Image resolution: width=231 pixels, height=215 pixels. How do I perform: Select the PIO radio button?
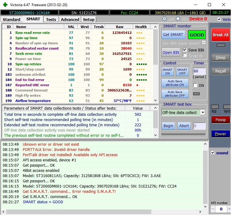click(x=178, y=19)
